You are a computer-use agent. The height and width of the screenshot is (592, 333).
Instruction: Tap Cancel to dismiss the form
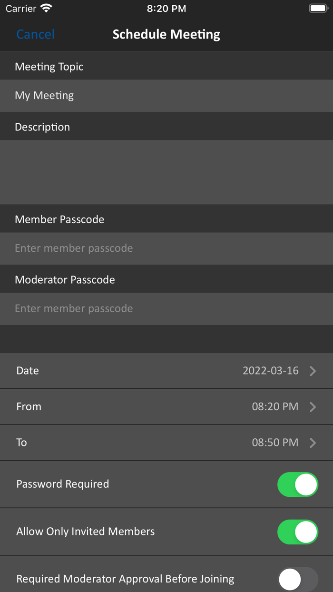(x=35, y=34)
